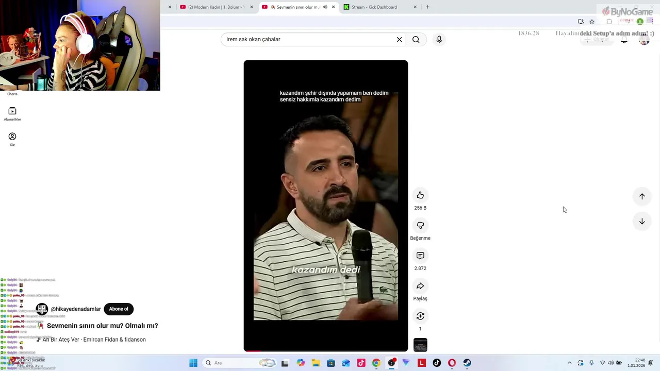Click the Beğenme dislike icon
660x371 pixels.
[420, 226]
